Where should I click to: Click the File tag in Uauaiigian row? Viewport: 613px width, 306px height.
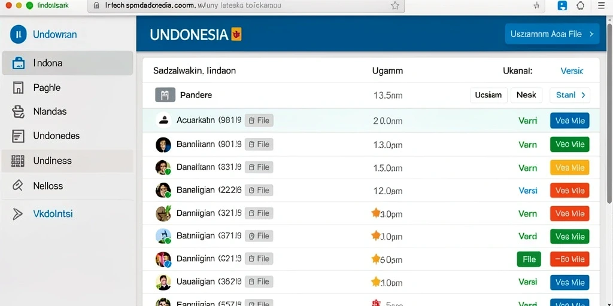tap(259, 282)
